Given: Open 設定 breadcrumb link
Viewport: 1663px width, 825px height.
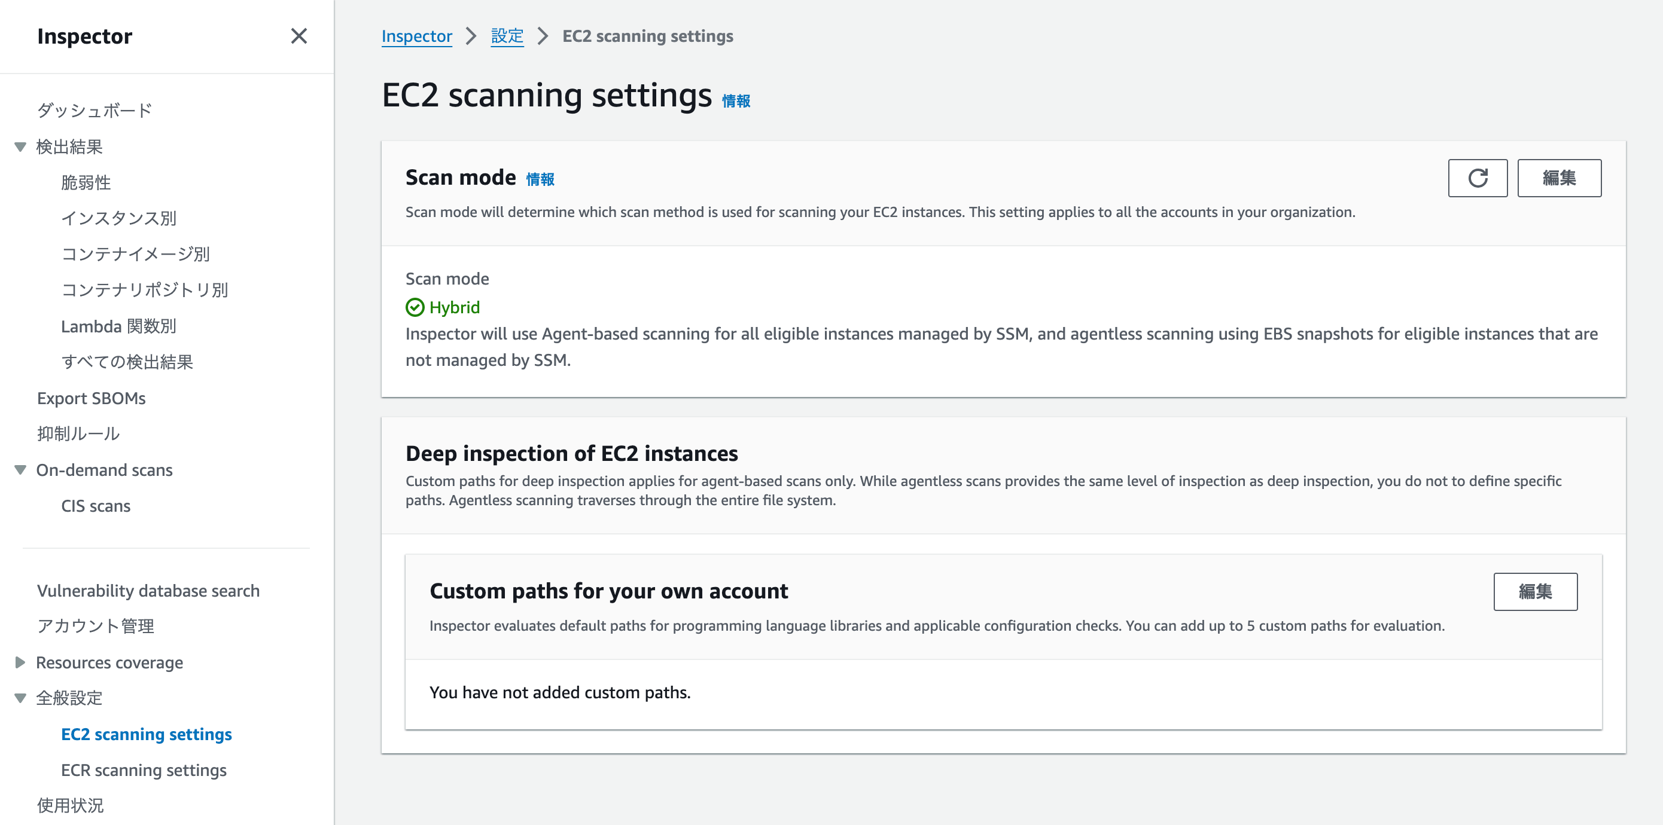Looking at the screenshot, I should [507, 36].
